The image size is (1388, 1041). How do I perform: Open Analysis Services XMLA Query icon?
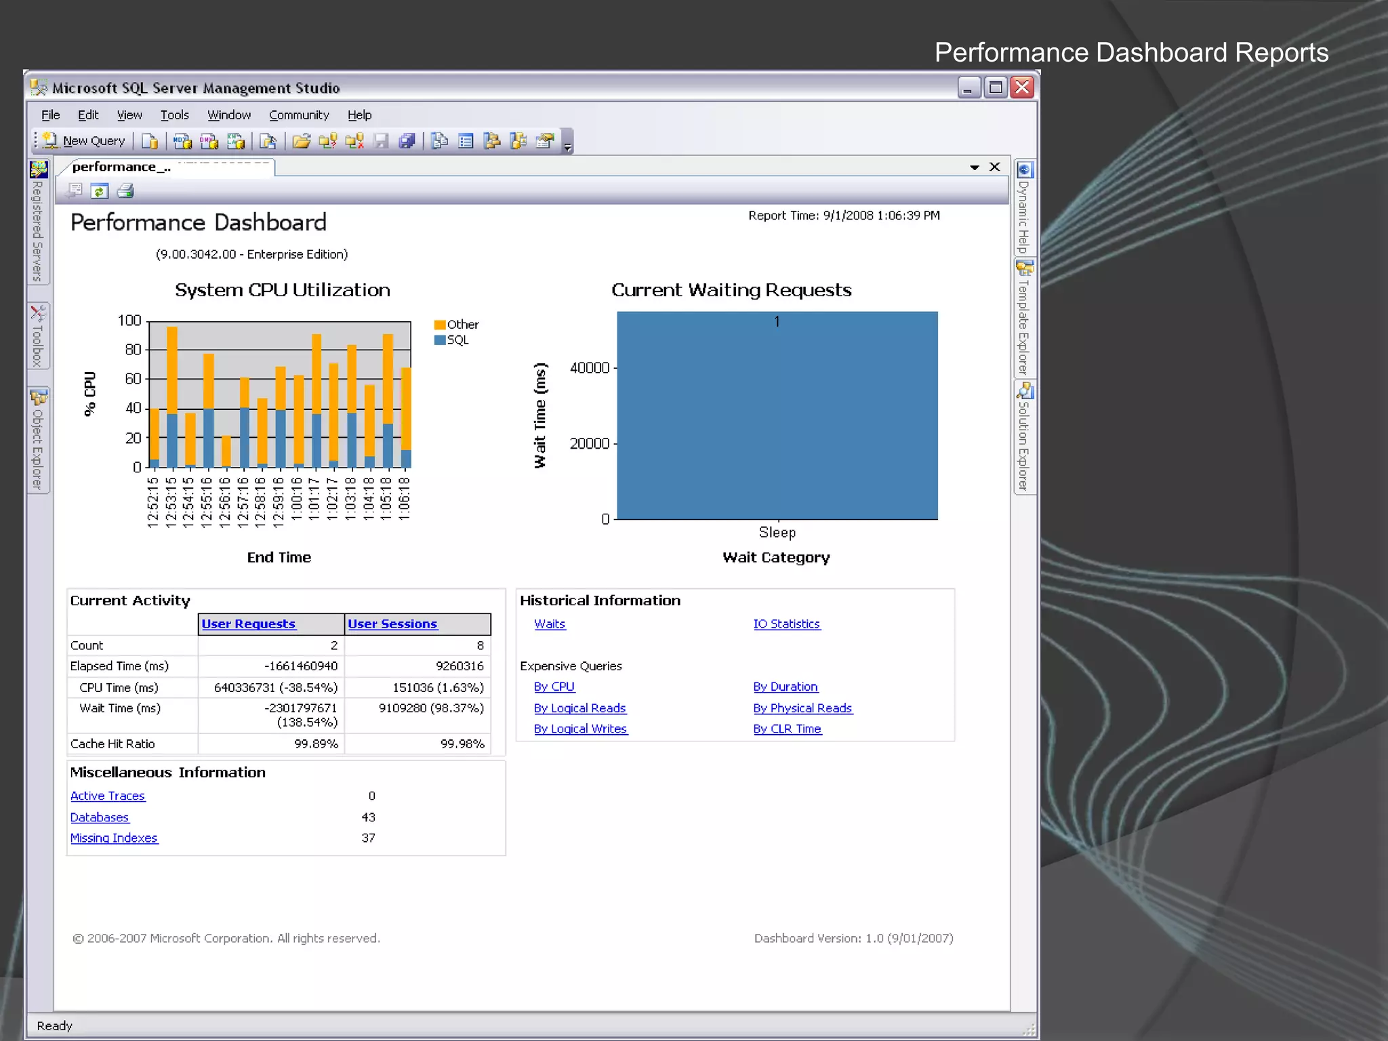point(235,141)
